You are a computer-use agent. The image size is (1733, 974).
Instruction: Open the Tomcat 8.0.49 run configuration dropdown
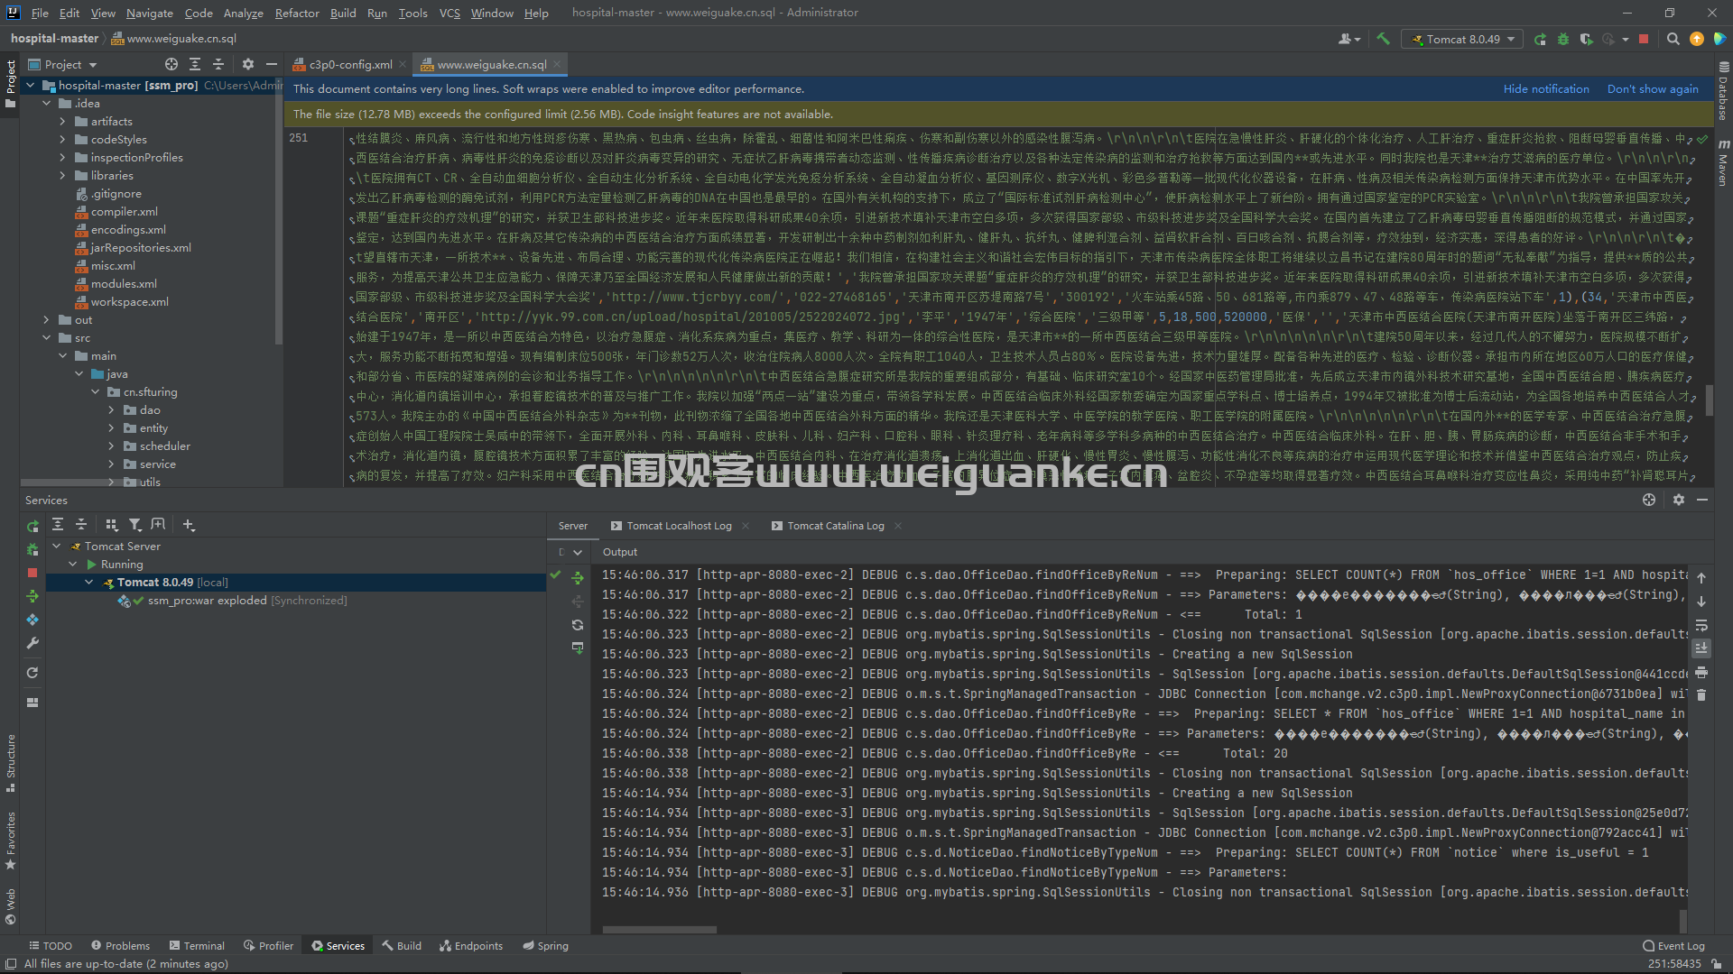click(1462, 39)
